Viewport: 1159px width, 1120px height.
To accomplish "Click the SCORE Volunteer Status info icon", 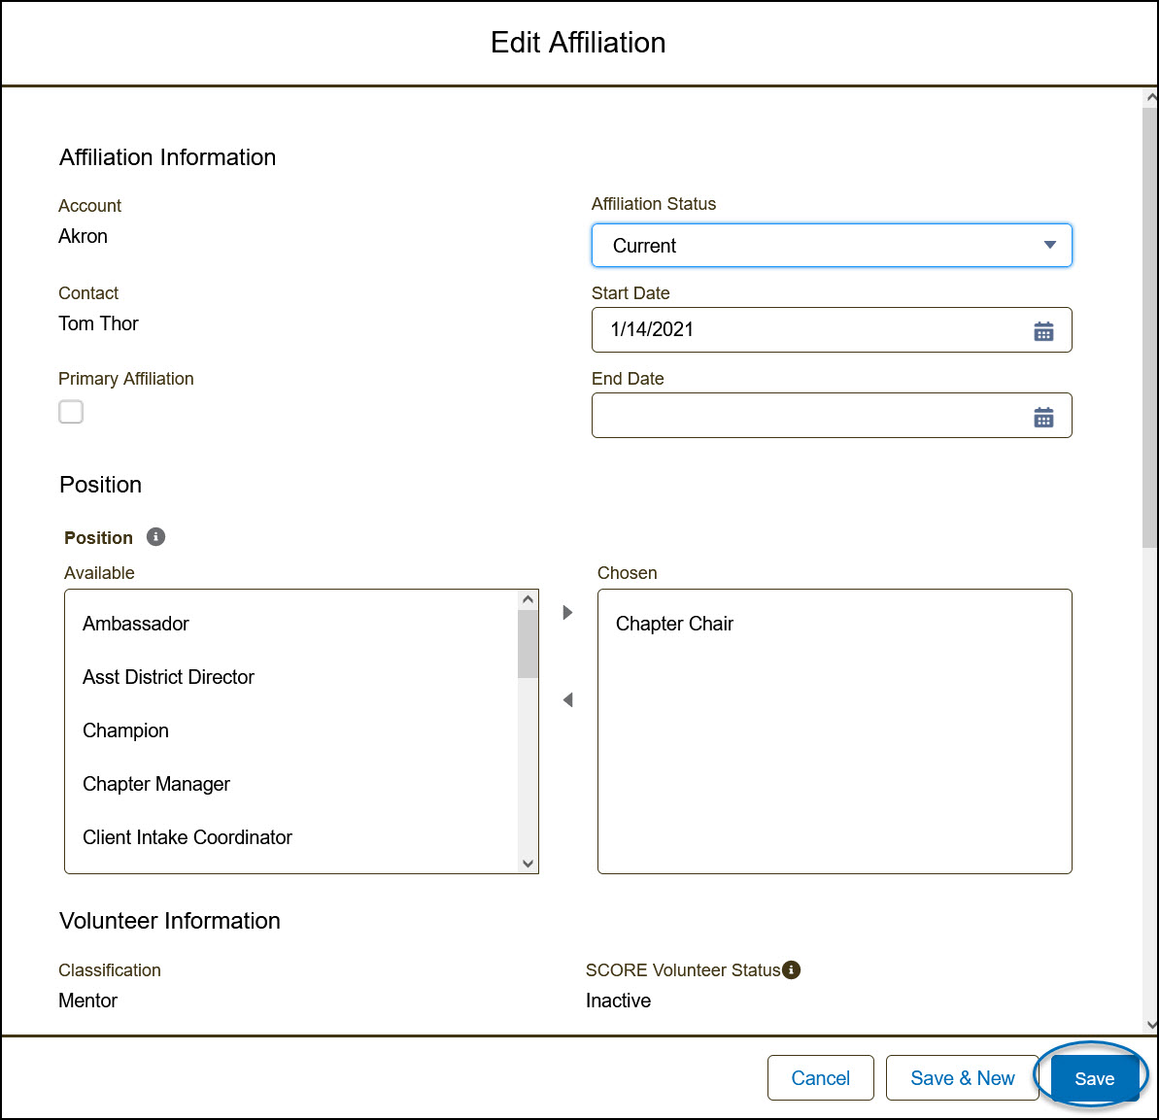I will tap(792, 969).
